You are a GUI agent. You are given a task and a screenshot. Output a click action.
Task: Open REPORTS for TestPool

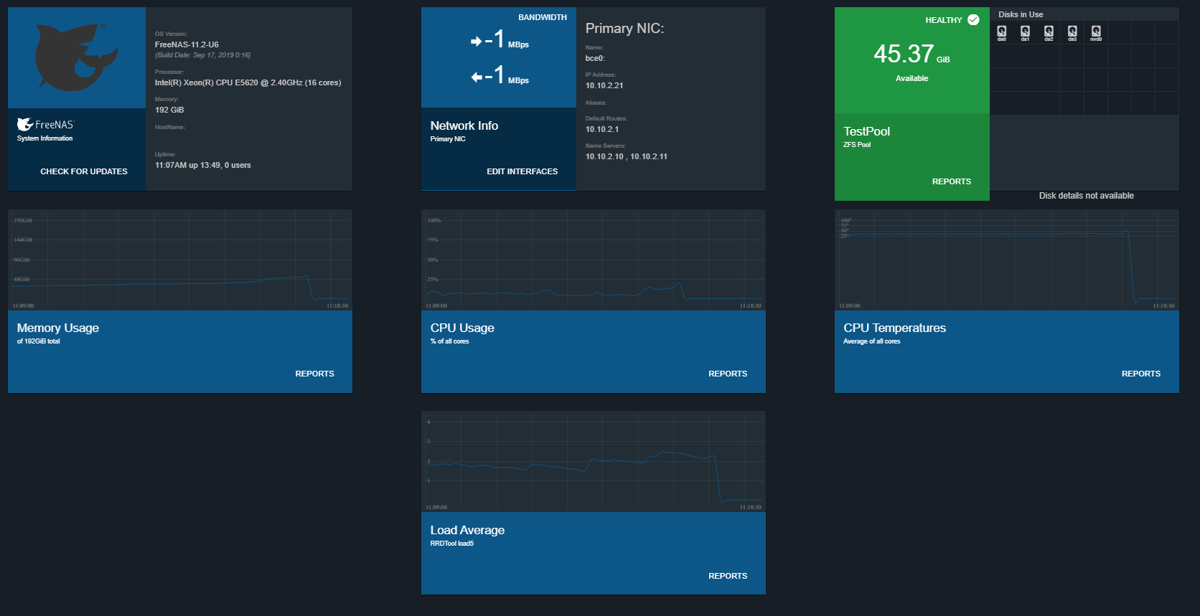[x=951, y=181]
